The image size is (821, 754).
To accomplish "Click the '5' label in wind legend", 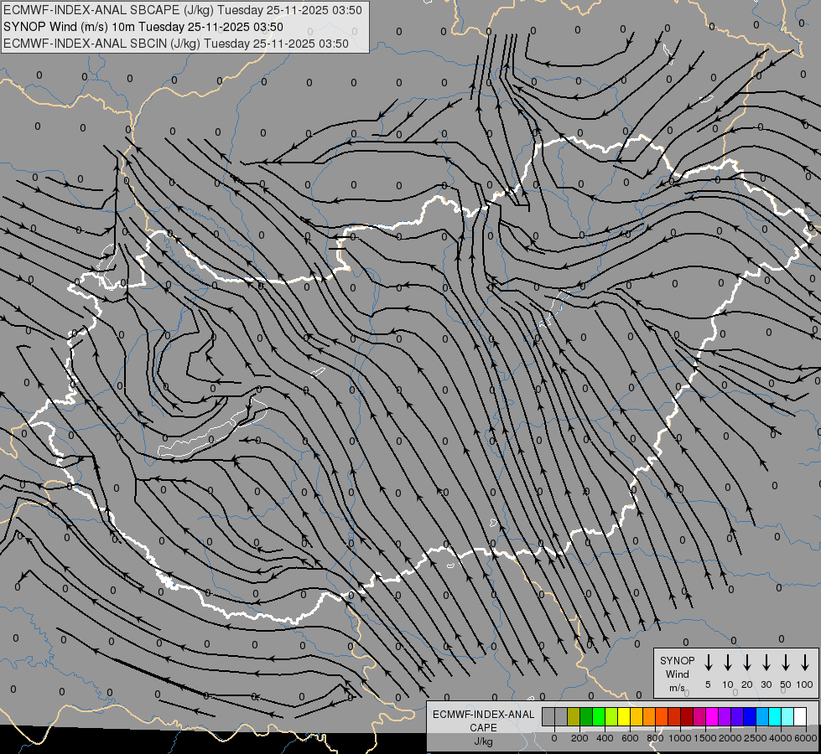I will tap(708, 684).
